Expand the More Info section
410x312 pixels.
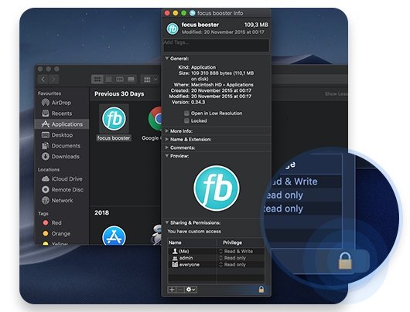(167, 131)
